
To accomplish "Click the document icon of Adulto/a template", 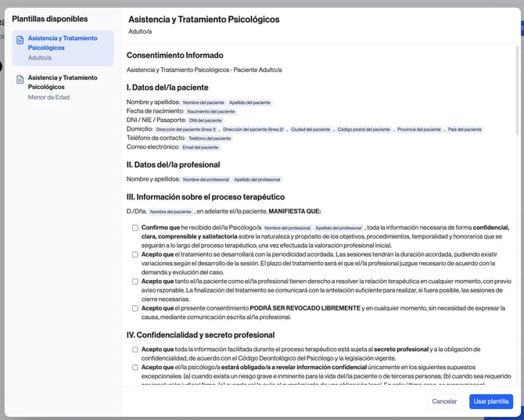I will point(20,40).
